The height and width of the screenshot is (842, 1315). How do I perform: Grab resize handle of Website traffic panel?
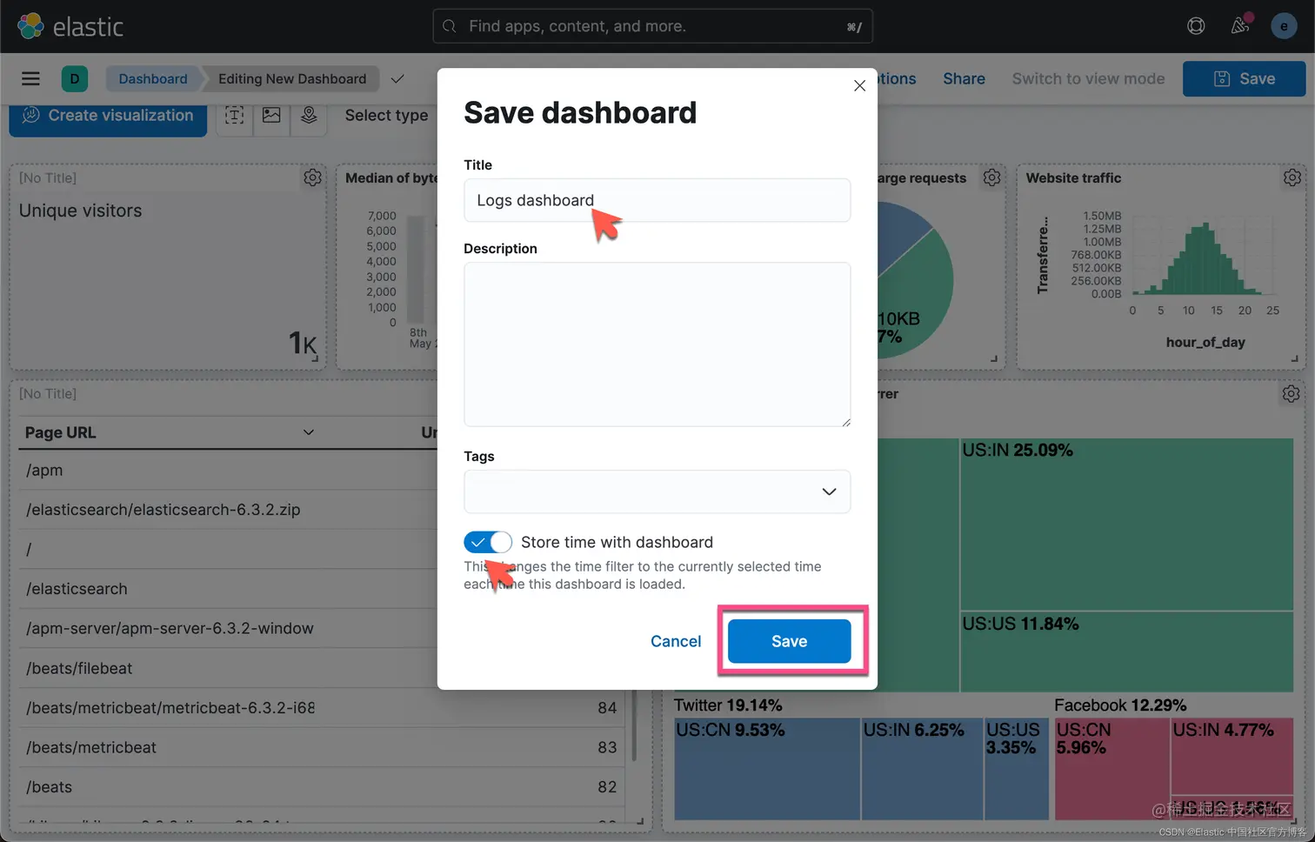pyautogui.click(x=1294, y=358)
